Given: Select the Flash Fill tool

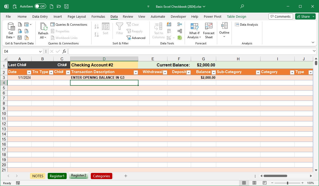Looking at the screenshot, I should pyautogui.click(x=169, y=24).
